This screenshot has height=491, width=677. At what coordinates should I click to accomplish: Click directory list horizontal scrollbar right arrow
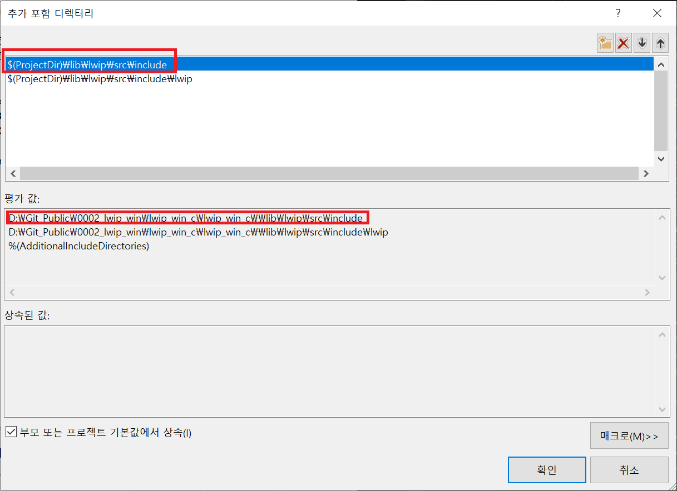pyautogui.click(x=646, y=173)
